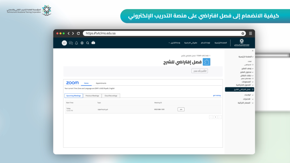Open the language globe icon
This screenshot has width=290, height=163.
(x=82, y=43)
